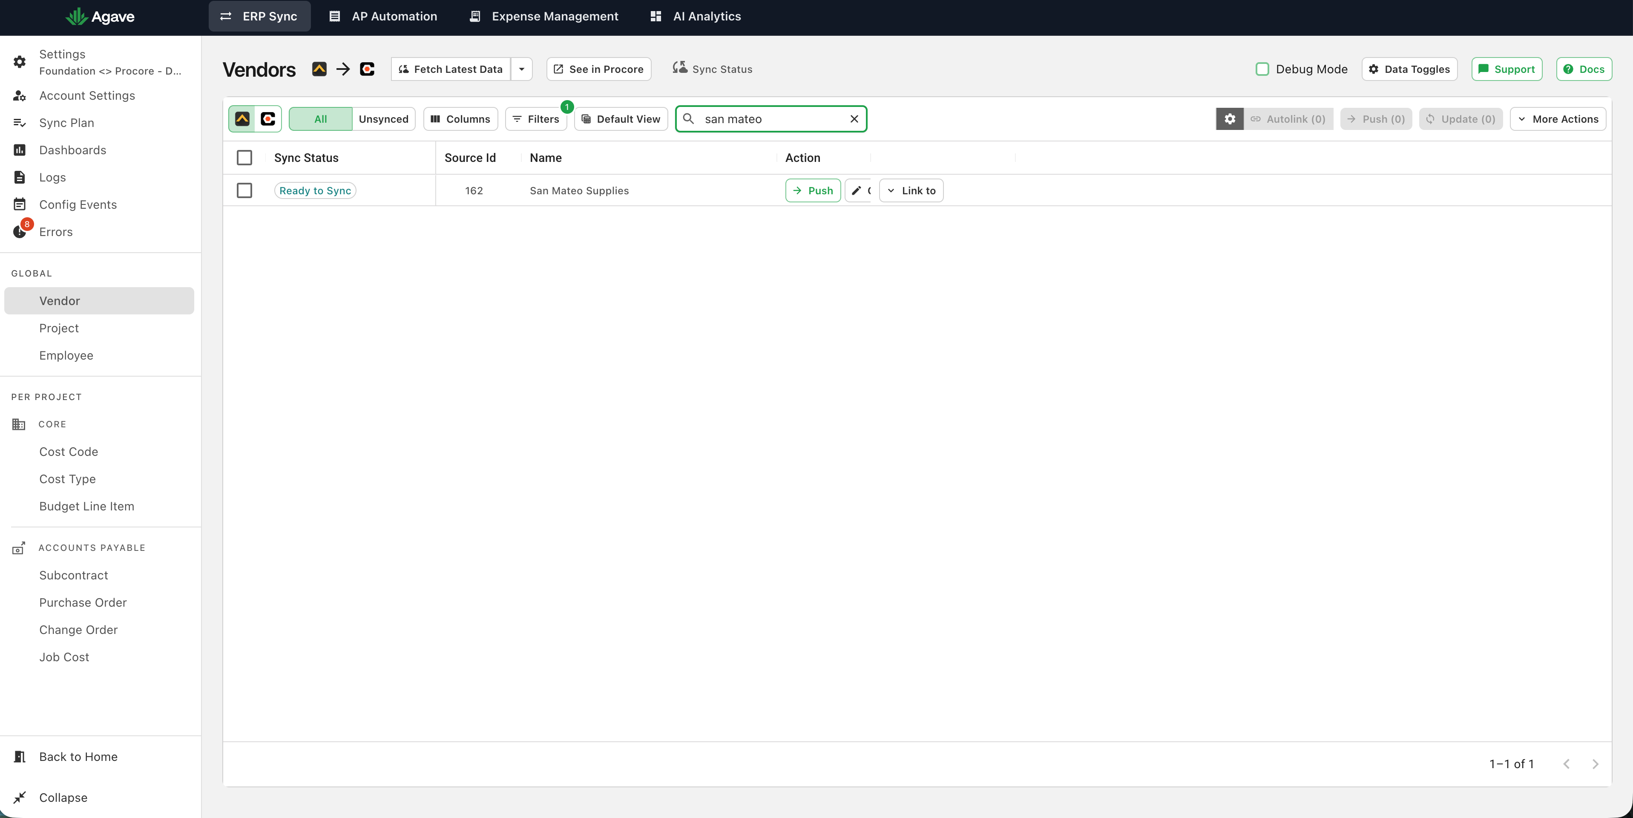
Task: Click the Procore icon beside Vendors title
Action: [x=367, y=69]
